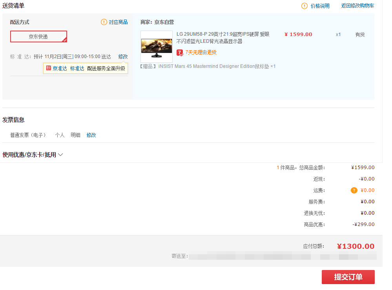Click the 明细 invoice content text
392x290 pixels.
(75, 135)
